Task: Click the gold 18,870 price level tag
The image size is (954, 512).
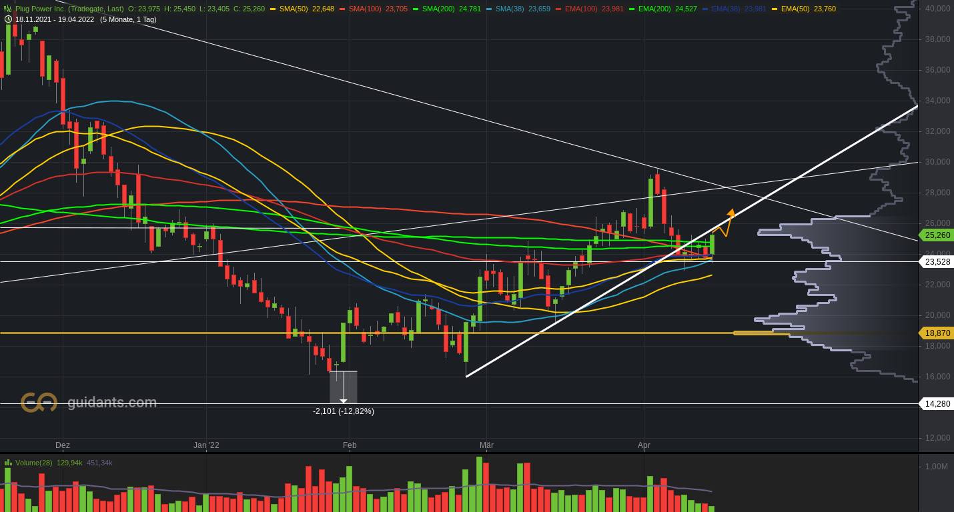Action: tap(937, 333)
